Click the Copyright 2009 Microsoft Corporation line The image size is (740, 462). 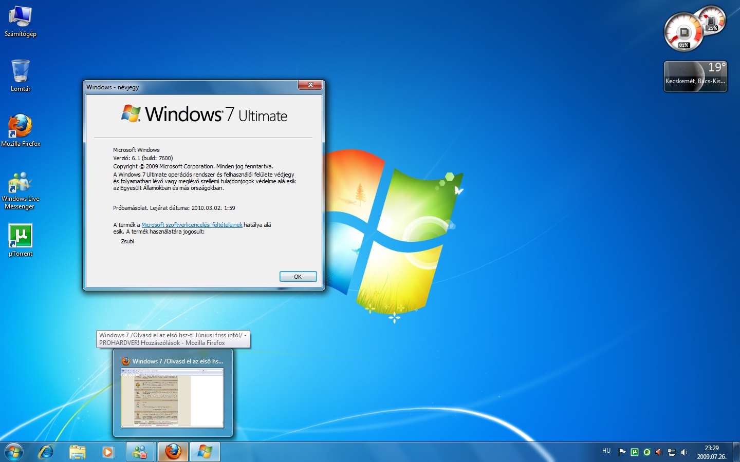(x=193, y=166)
